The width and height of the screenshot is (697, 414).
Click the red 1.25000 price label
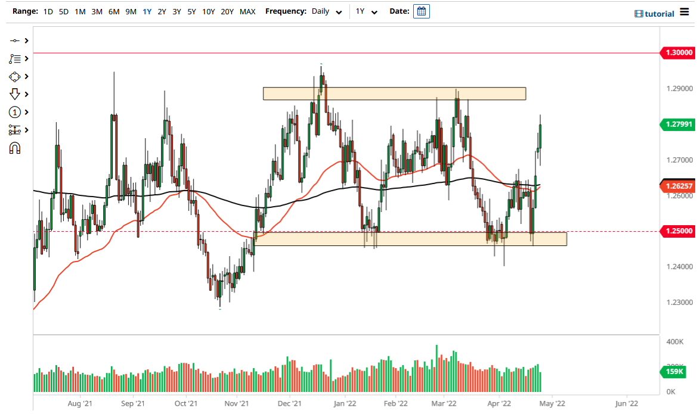coord(679,231)
